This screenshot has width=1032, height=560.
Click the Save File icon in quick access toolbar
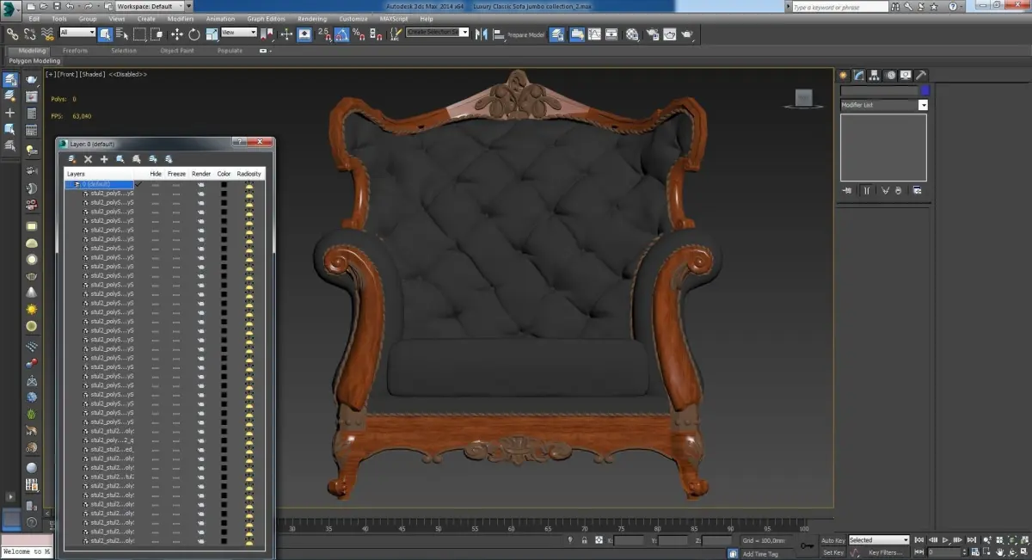coord(56,6)
